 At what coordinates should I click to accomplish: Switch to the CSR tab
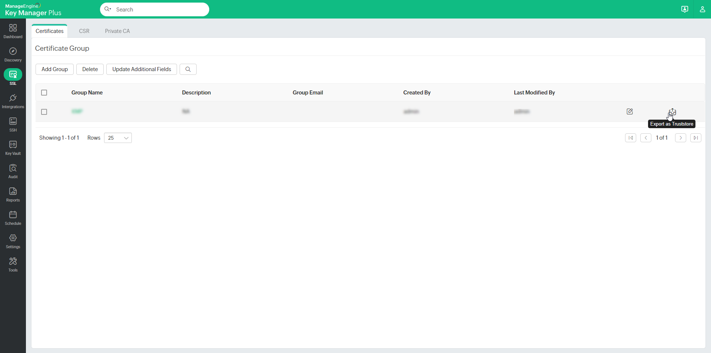pos(84,31)
